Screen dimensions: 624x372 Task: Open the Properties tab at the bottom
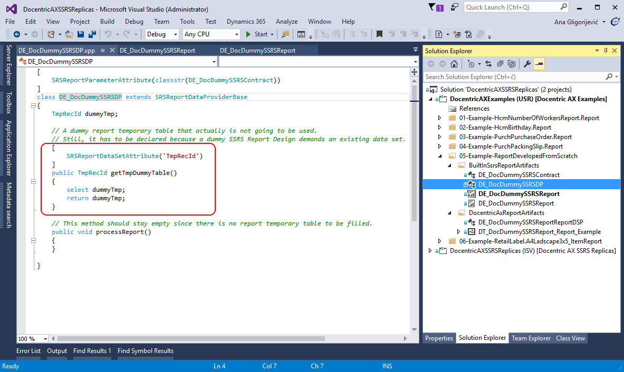pyautogui.click(x=439, y=338)
